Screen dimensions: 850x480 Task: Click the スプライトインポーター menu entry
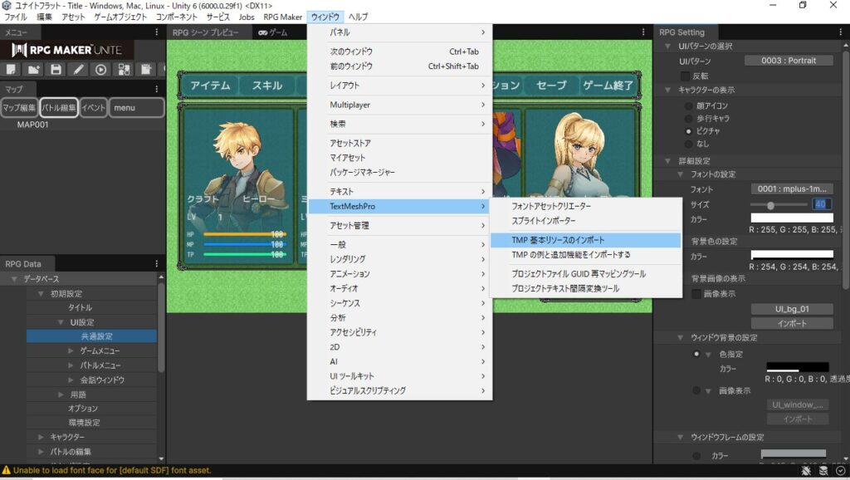(585, 221)
